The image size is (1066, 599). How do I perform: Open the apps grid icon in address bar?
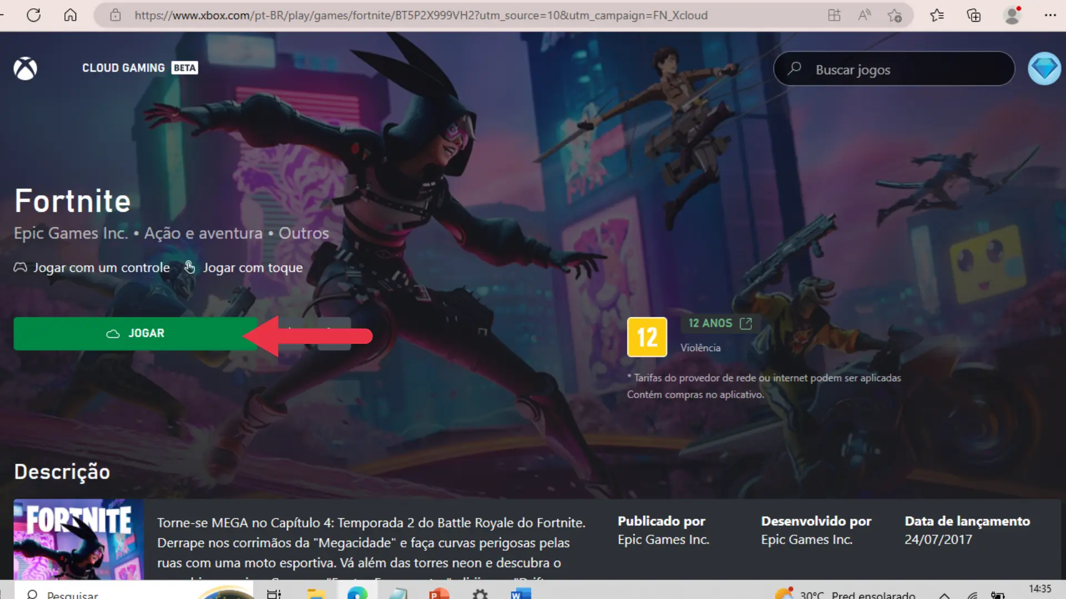pos(834,15)
